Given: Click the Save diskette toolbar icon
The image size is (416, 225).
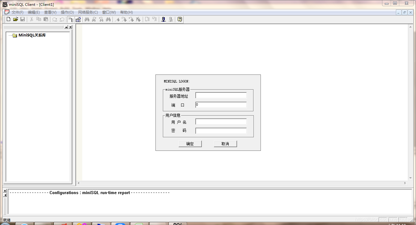Looking at the screenshot, I should point(23,19).
